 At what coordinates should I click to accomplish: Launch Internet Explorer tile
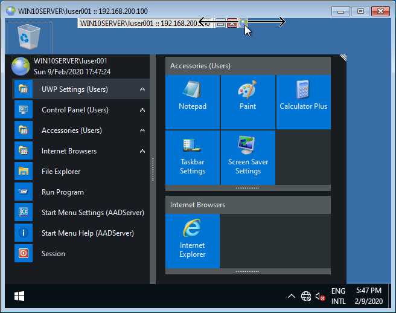[x=192, y=240]
